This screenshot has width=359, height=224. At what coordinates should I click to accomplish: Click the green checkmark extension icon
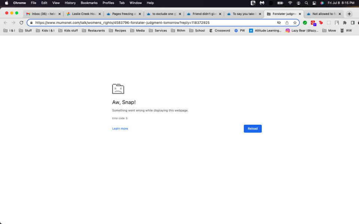point(305,22)
